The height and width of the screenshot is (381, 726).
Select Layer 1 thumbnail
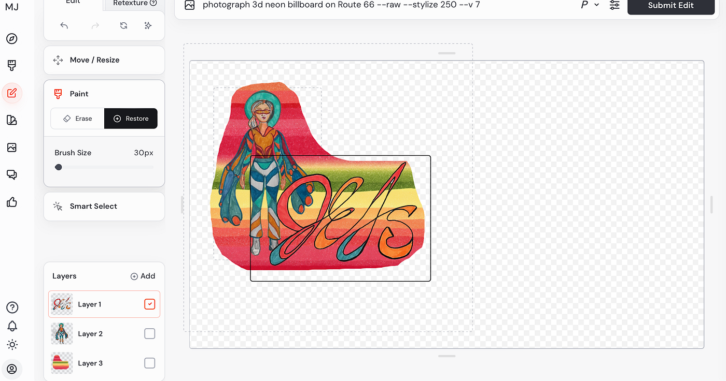click(x=62, y=304)
